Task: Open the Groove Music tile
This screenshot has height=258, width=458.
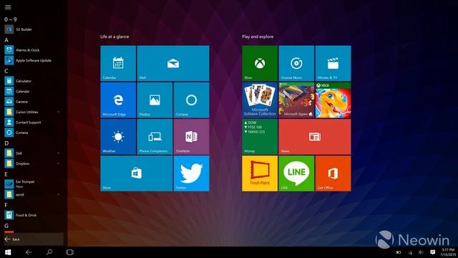Action: [296, 63]
